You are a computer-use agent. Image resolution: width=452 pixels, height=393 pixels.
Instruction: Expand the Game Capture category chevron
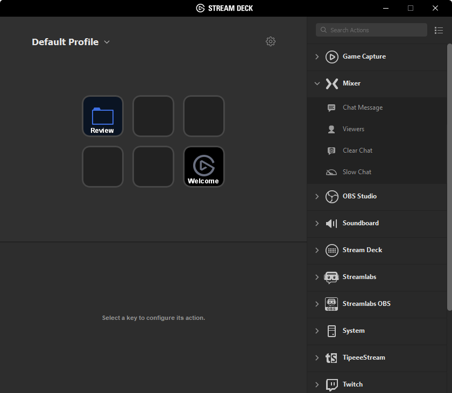317,56
